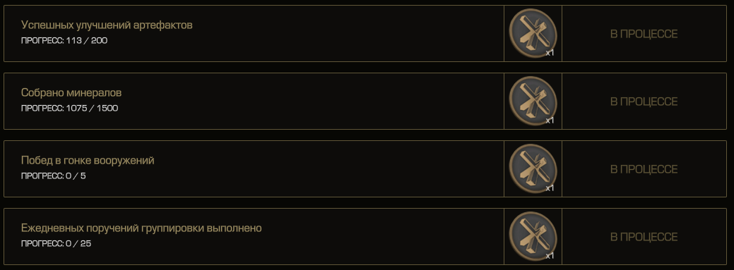Open Ежедневных поручений группировки выполнено title
Image resolution: width=734 pixels, height=270 pixels.
tap(141, 228)
